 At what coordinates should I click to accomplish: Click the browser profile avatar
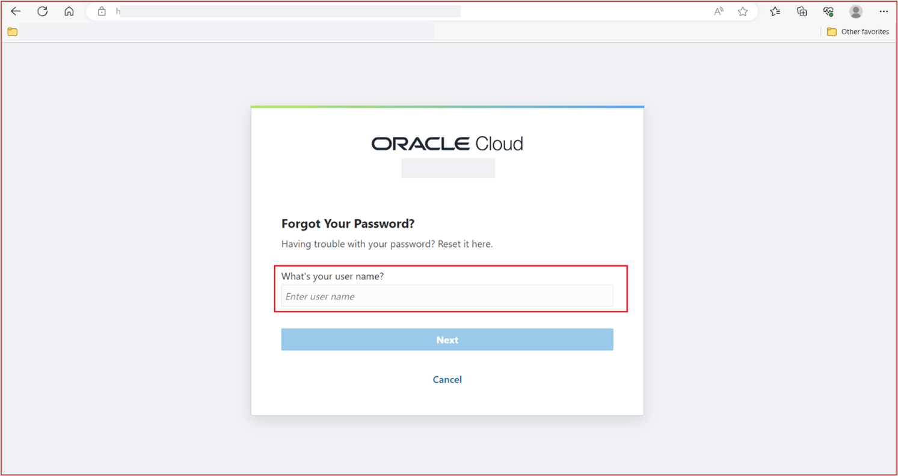point(855,11)
